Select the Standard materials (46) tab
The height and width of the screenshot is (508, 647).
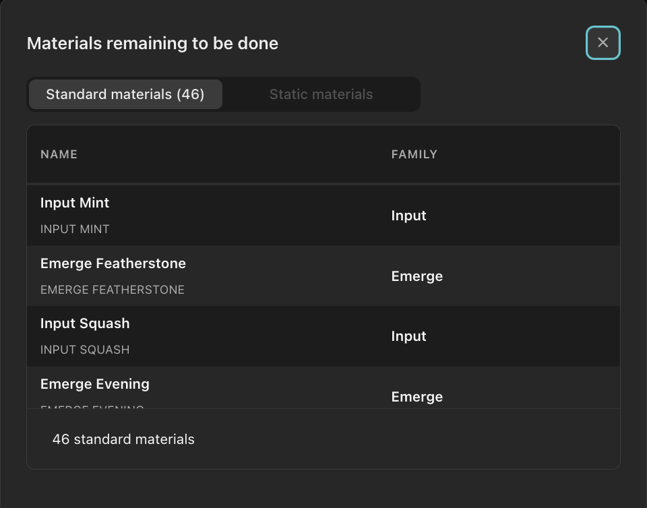(125, 94)
